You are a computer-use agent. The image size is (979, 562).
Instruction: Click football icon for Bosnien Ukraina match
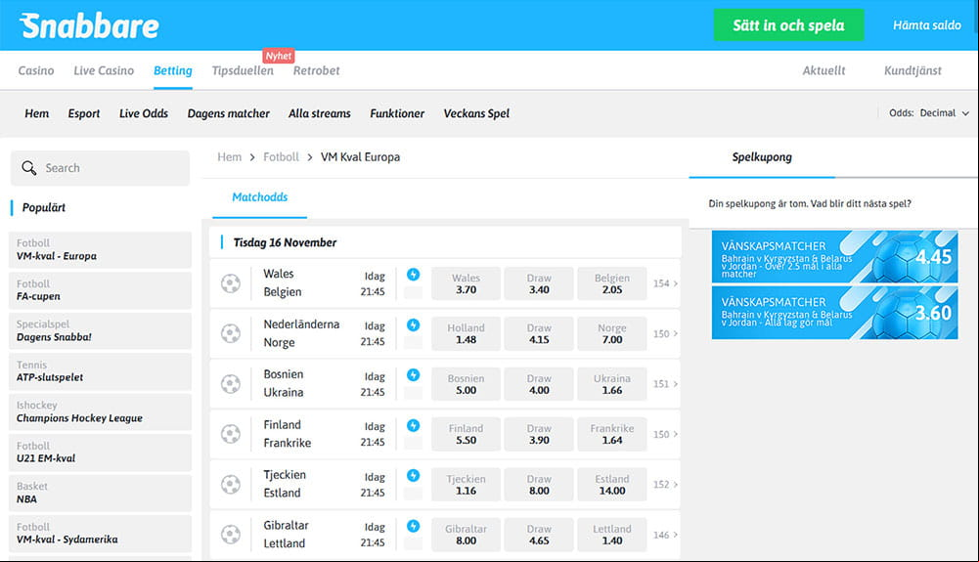point(231,383)
